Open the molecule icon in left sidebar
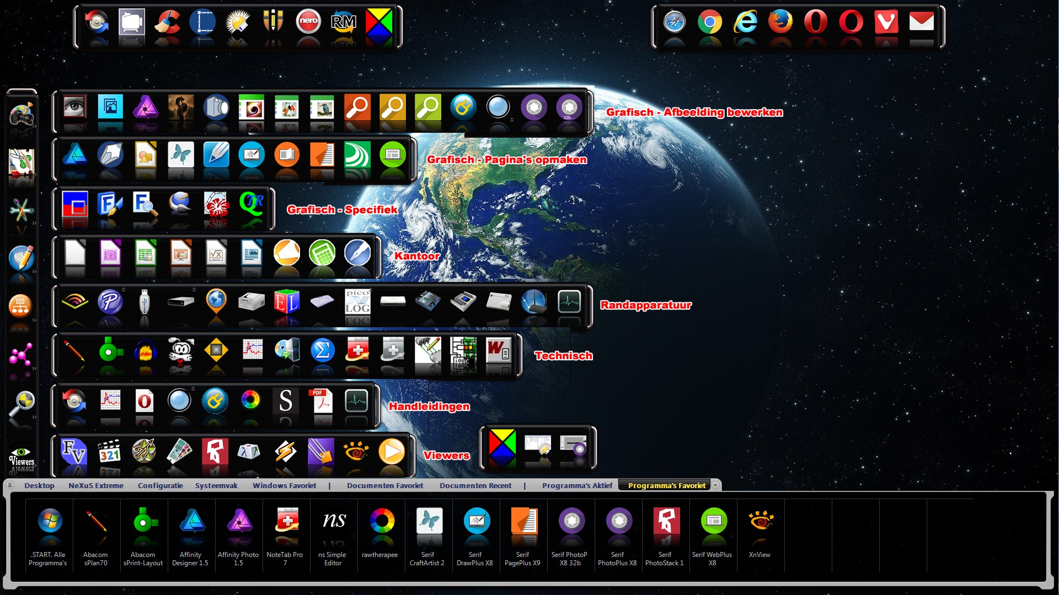 coord(20,355)
